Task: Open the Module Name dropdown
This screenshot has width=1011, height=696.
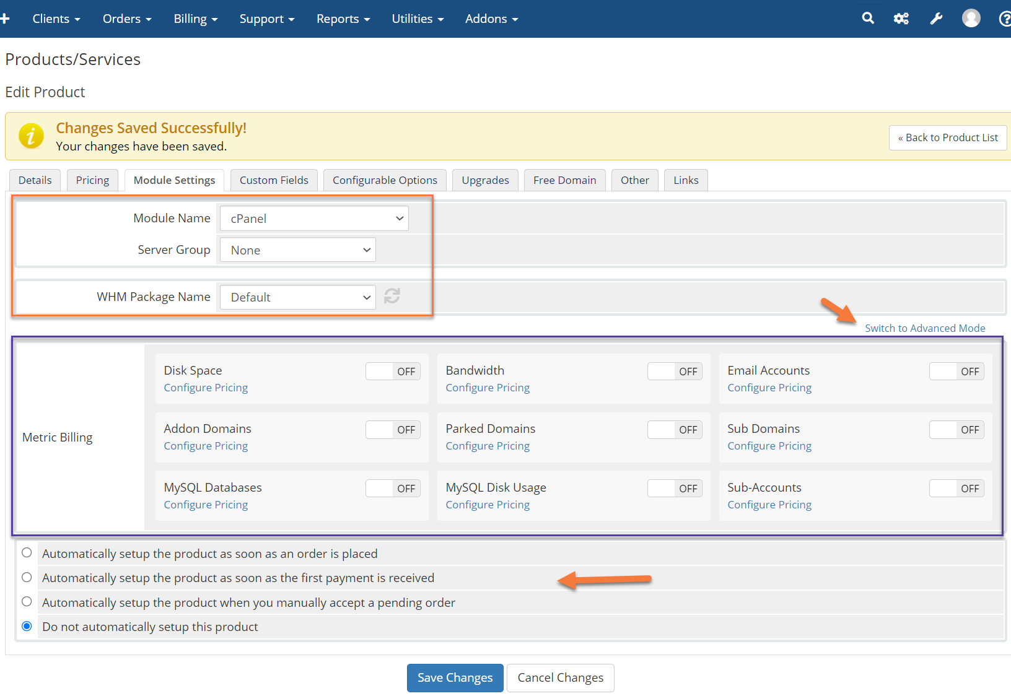Action: (314, 219)
